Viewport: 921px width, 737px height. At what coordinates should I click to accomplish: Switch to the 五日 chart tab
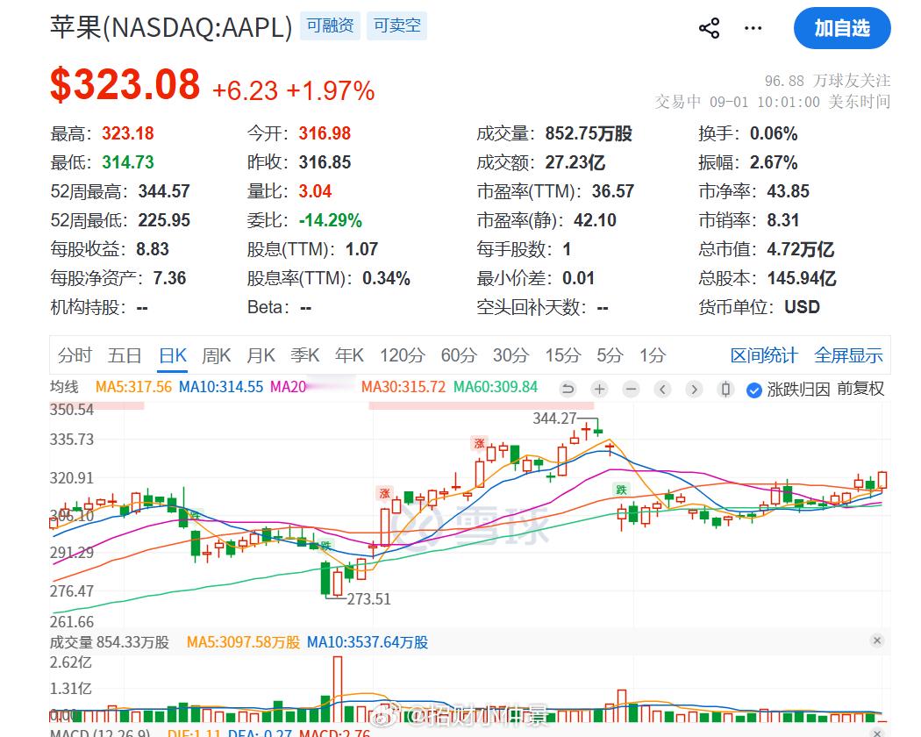125,355
